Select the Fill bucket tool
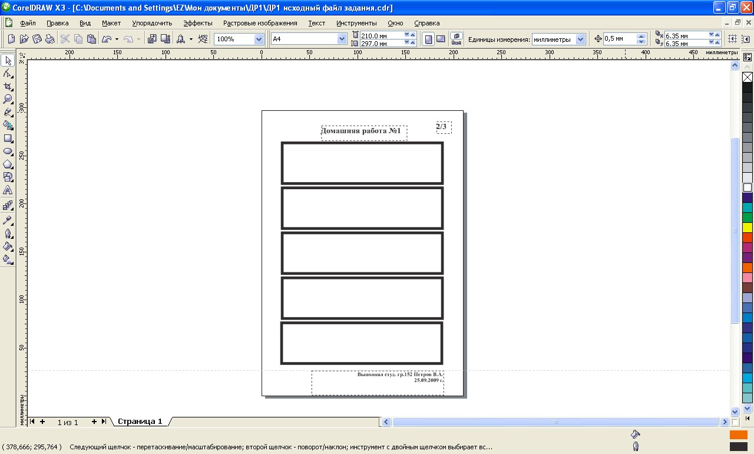Viewport: 754px width, 454px height. [8, 246]
